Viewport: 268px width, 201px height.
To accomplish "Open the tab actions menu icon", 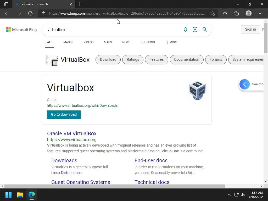I will click(x=6, y=4).
